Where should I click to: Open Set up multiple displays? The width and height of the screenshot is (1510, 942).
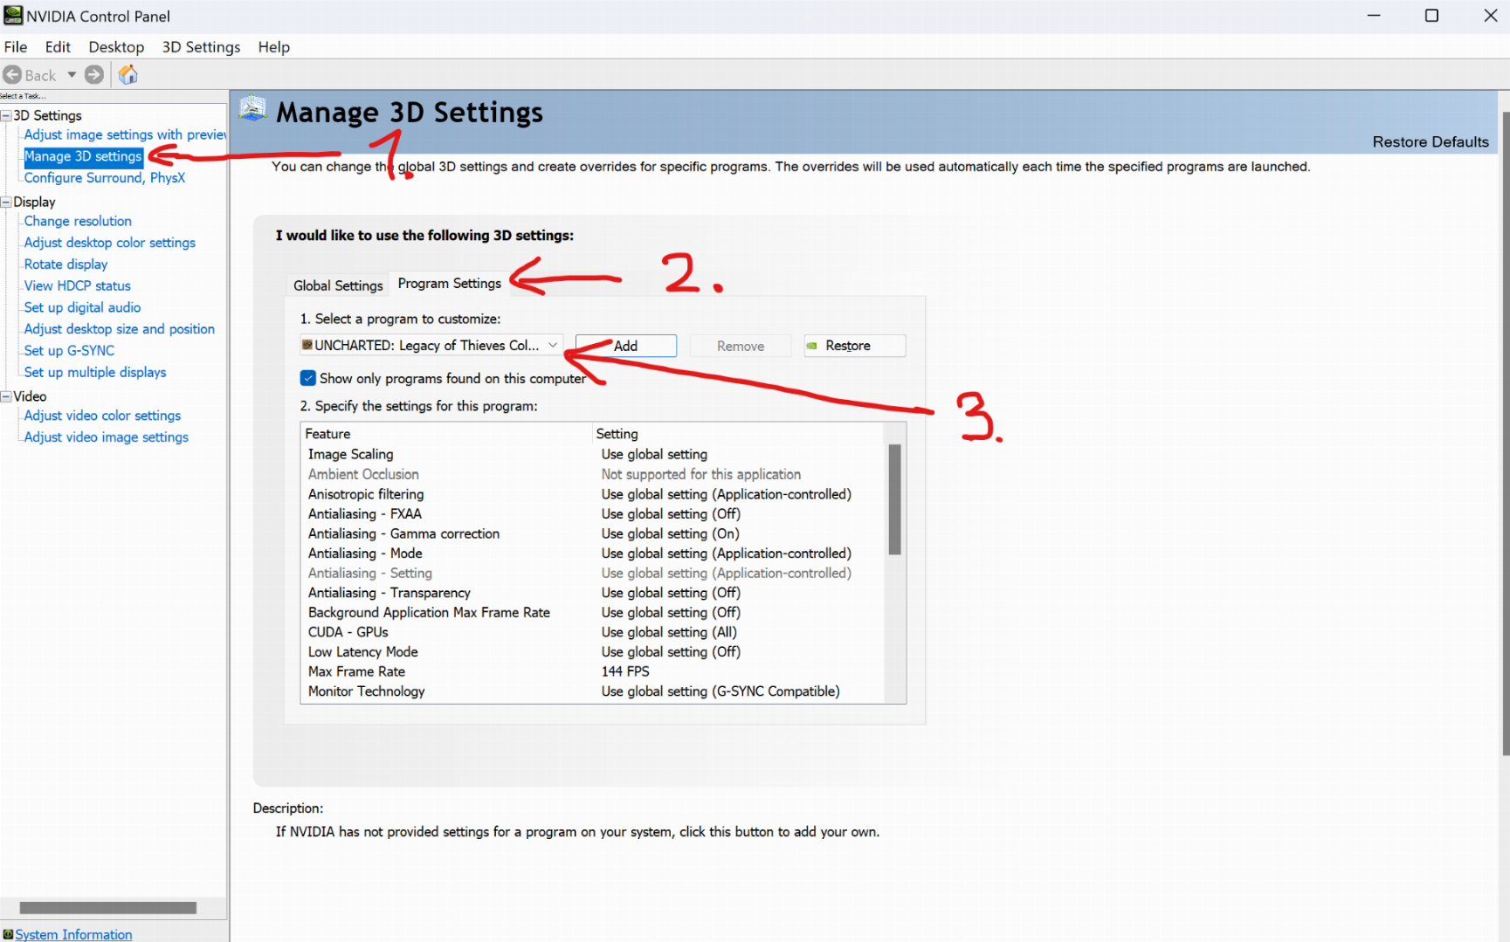click(x=95, y=372)
